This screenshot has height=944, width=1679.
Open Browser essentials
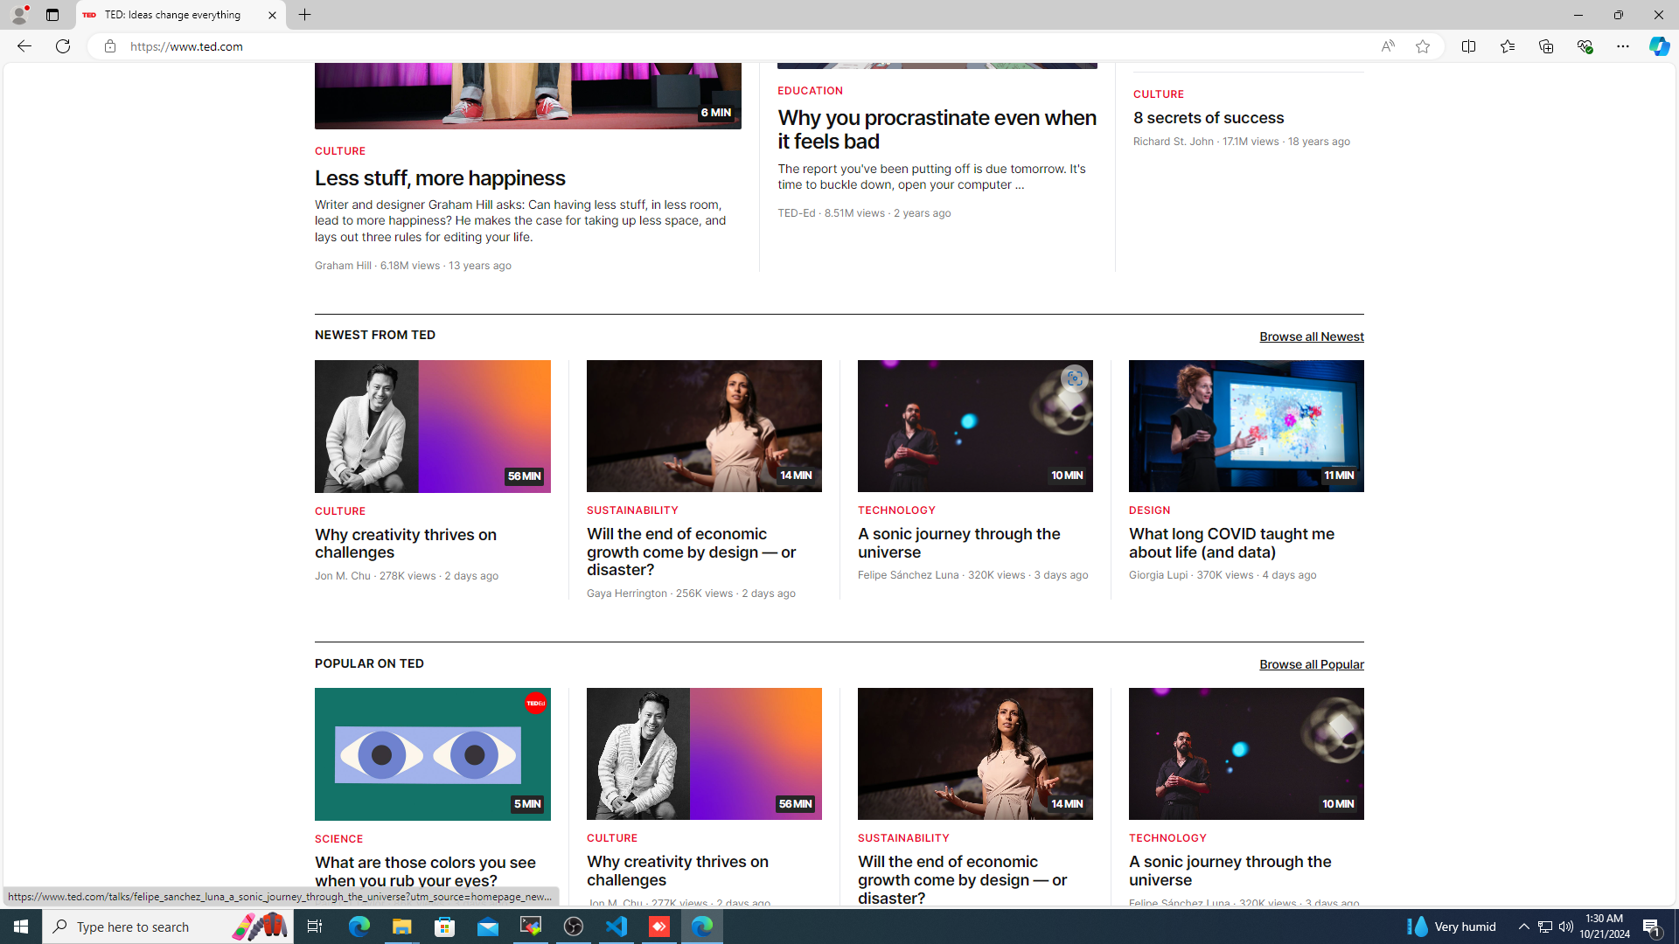pyautogui.click(x=1585, y=46)
